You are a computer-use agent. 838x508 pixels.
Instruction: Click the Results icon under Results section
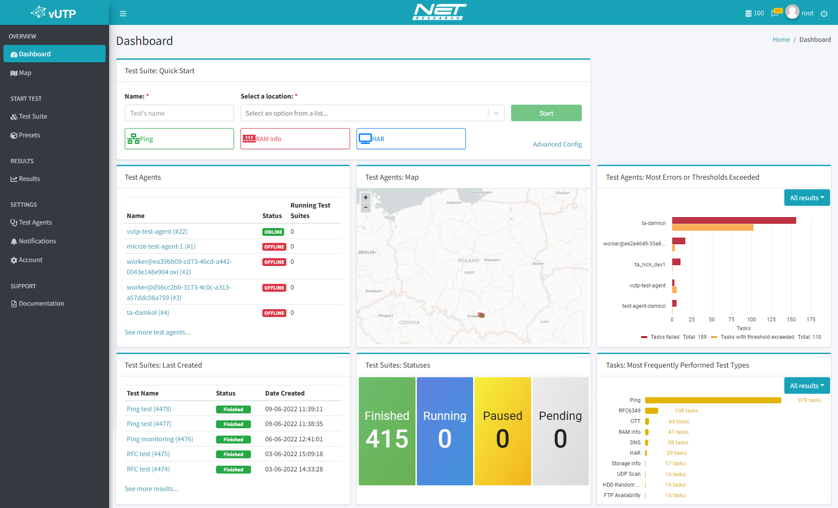coord(13,178)
